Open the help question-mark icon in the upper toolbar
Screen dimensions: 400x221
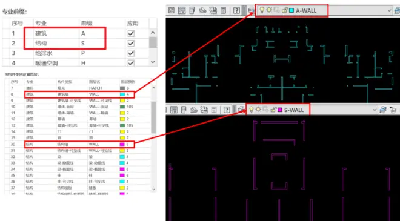click(x=236, y=10)
